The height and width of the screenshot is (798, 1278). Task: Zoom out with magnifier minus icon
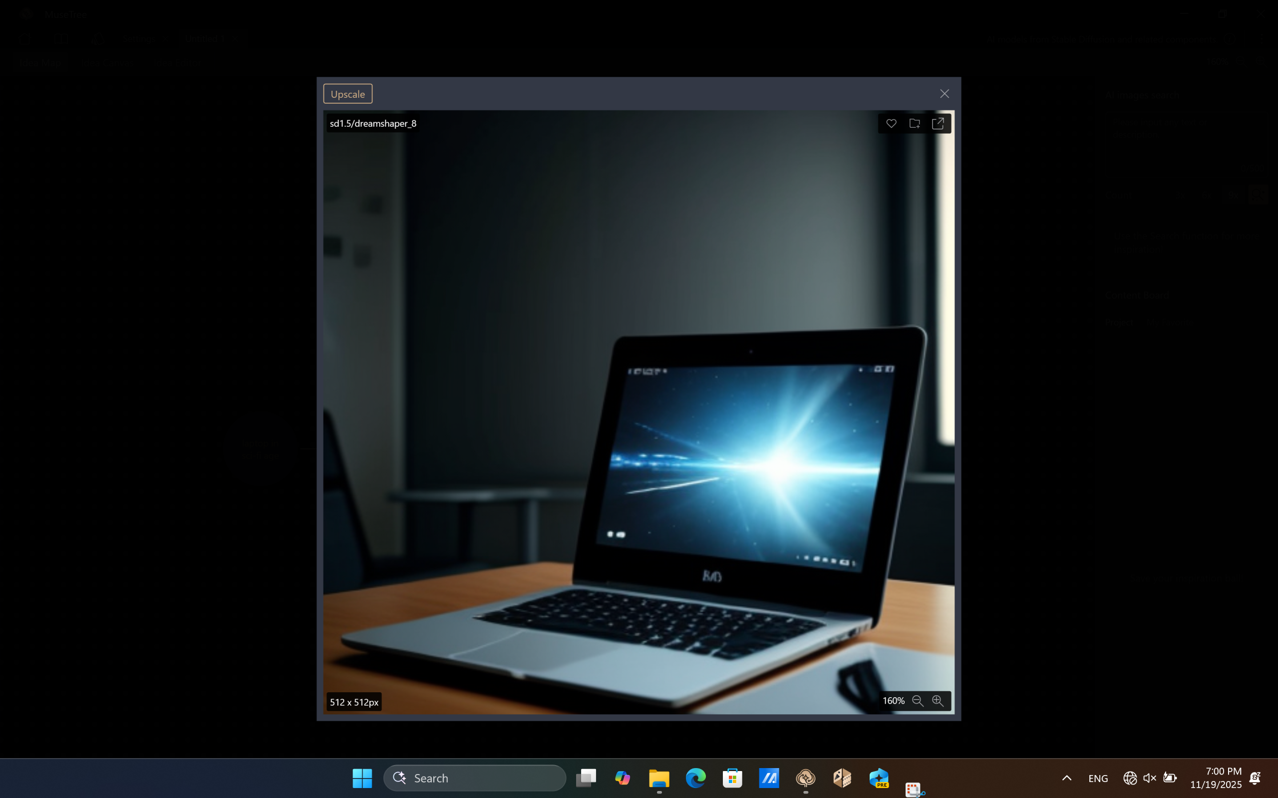click(918, 701)
